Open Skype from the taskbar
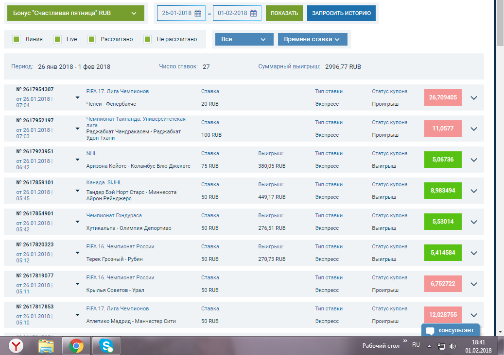This screenshot has width=504, height=355. (105, 346)
